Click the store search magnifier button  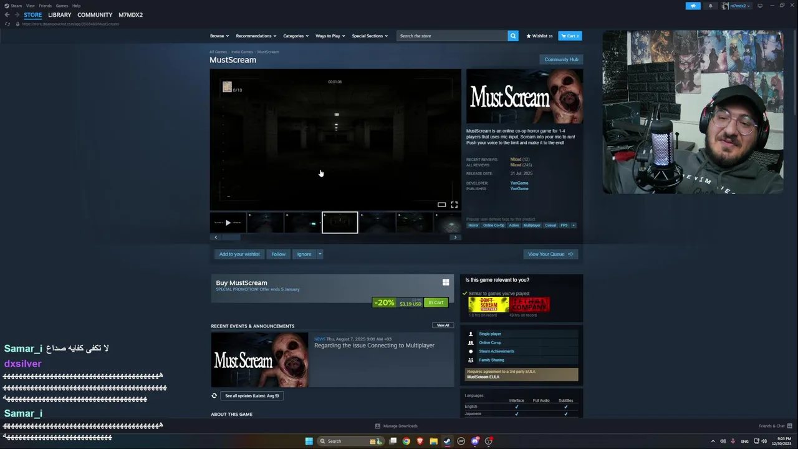(x=513, y=36)
